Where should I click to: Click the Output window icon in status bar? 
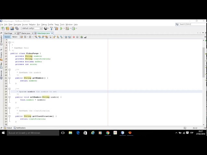[x=5, y=128]
